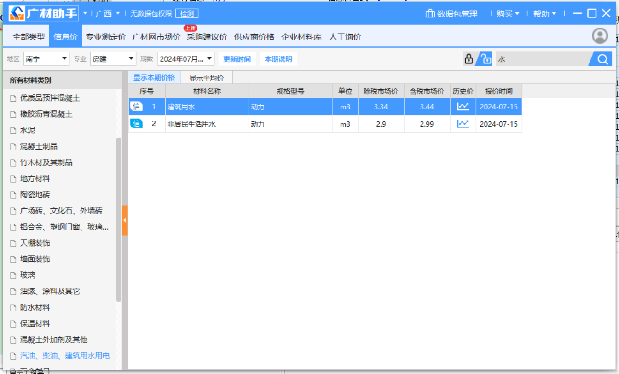Open history price chart for 非居民生活用水
This screenshot has width=619, height=374.
click(x=463, y=123)
